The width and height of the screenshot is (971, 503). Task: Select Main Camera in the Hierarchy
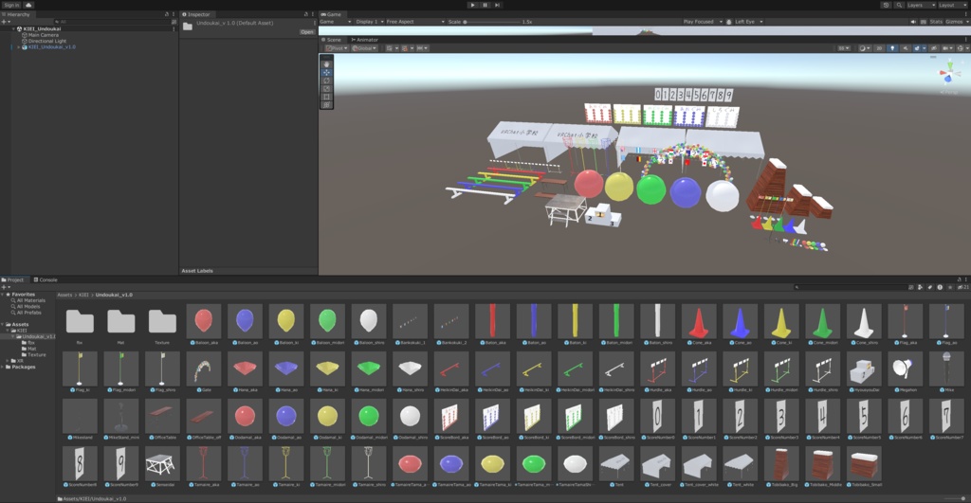40,35
